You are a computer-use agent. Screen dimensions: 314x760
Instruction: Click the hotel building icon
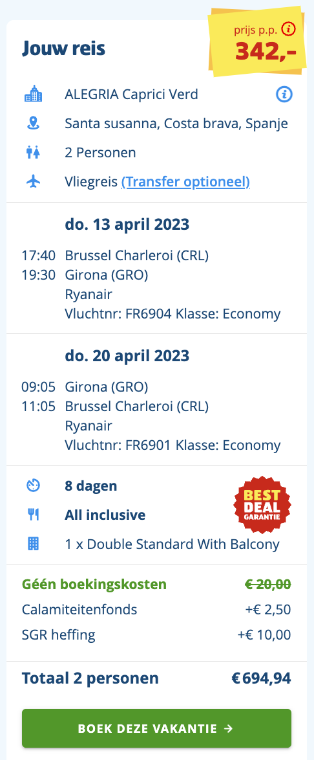tap(34, 94)
